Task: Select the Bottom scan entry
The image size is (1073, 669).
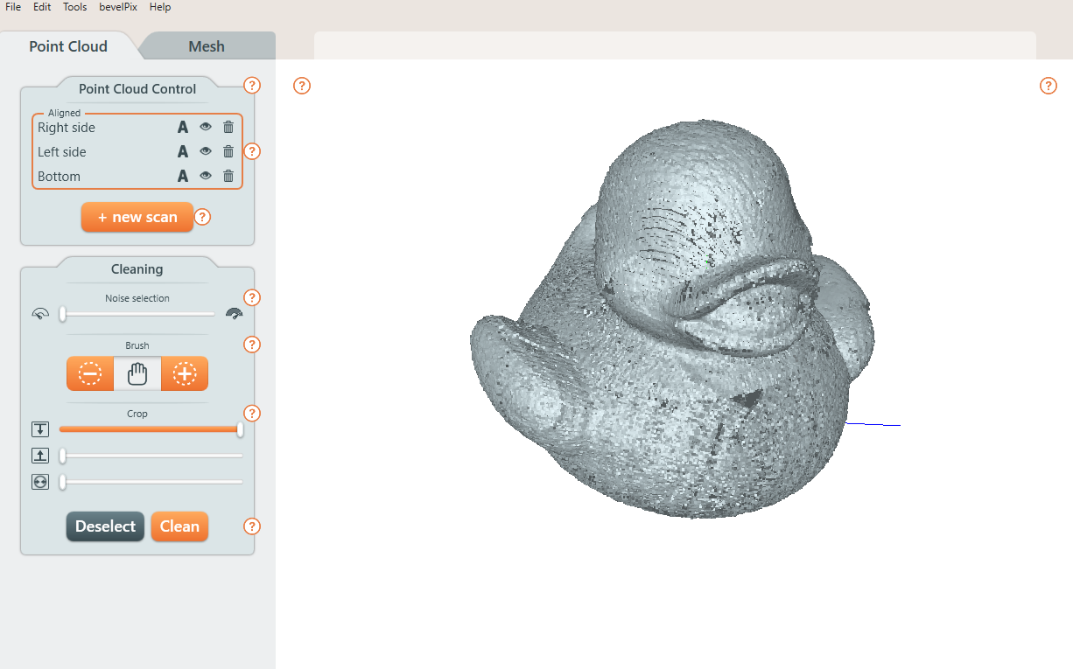Action: (x=59, y=176)
